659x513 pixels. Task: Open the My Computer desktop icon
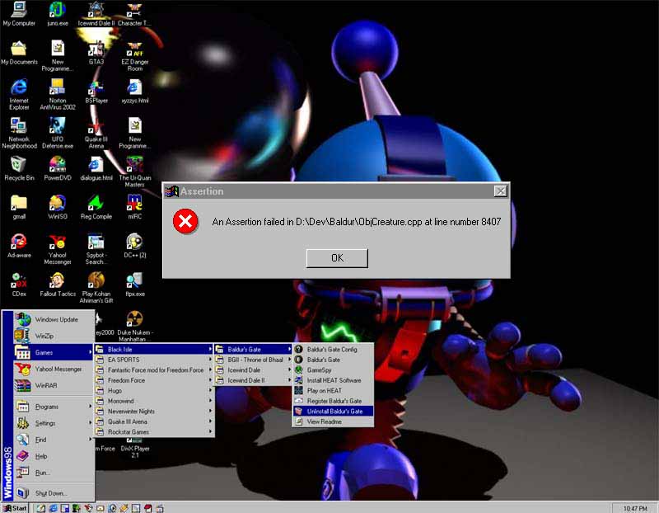[19, 14]
